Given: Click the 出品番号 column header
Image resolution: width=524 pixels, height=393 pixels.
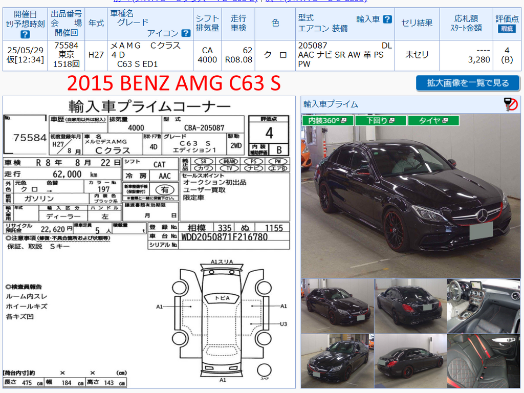Looking at the screenshot, I should (x=66, y=24).
